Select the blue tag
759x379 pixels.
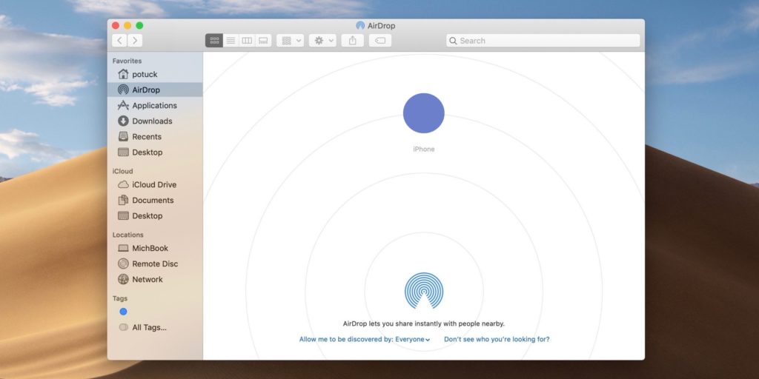tap(124, 312)
